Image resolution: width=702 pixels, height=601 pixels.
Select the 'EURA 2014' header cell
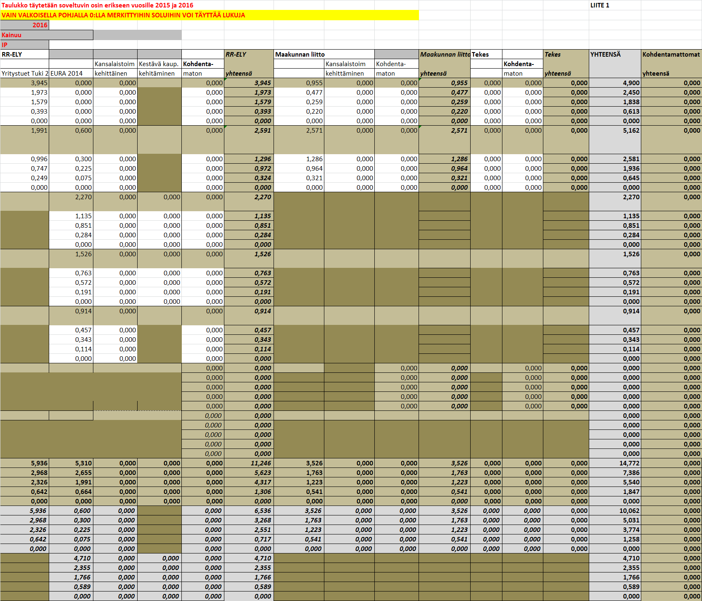tap(71, 73)
